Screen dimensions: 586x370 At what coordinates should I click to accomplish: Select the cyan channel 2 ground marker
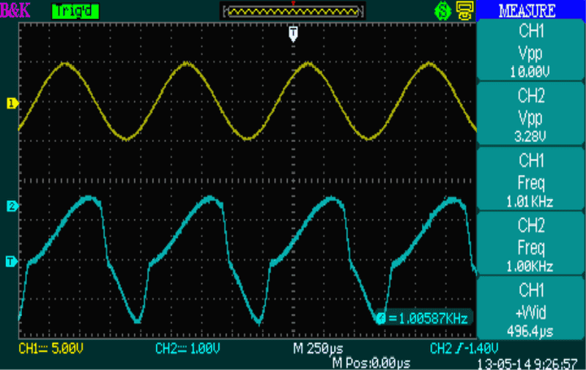(x=12, y=206)
